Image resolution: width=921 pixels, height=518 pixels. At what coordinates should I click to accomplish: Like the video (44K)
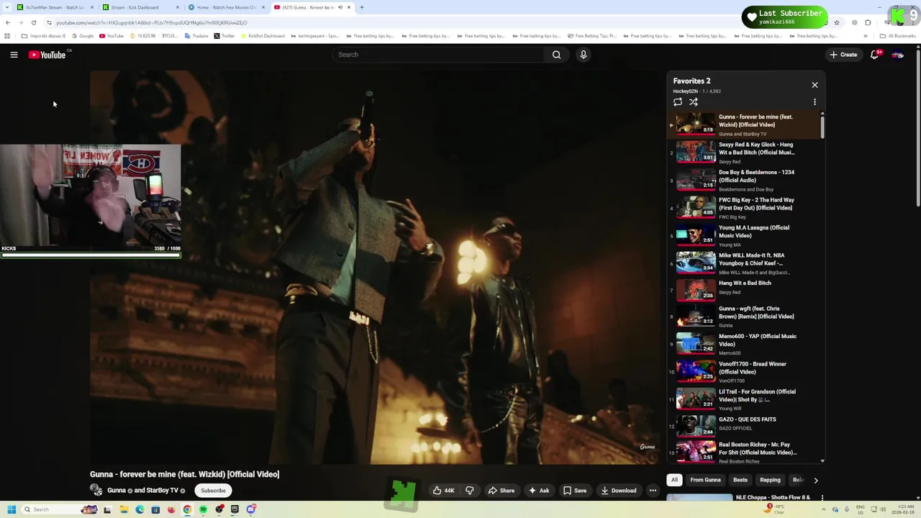pos(443,491)
